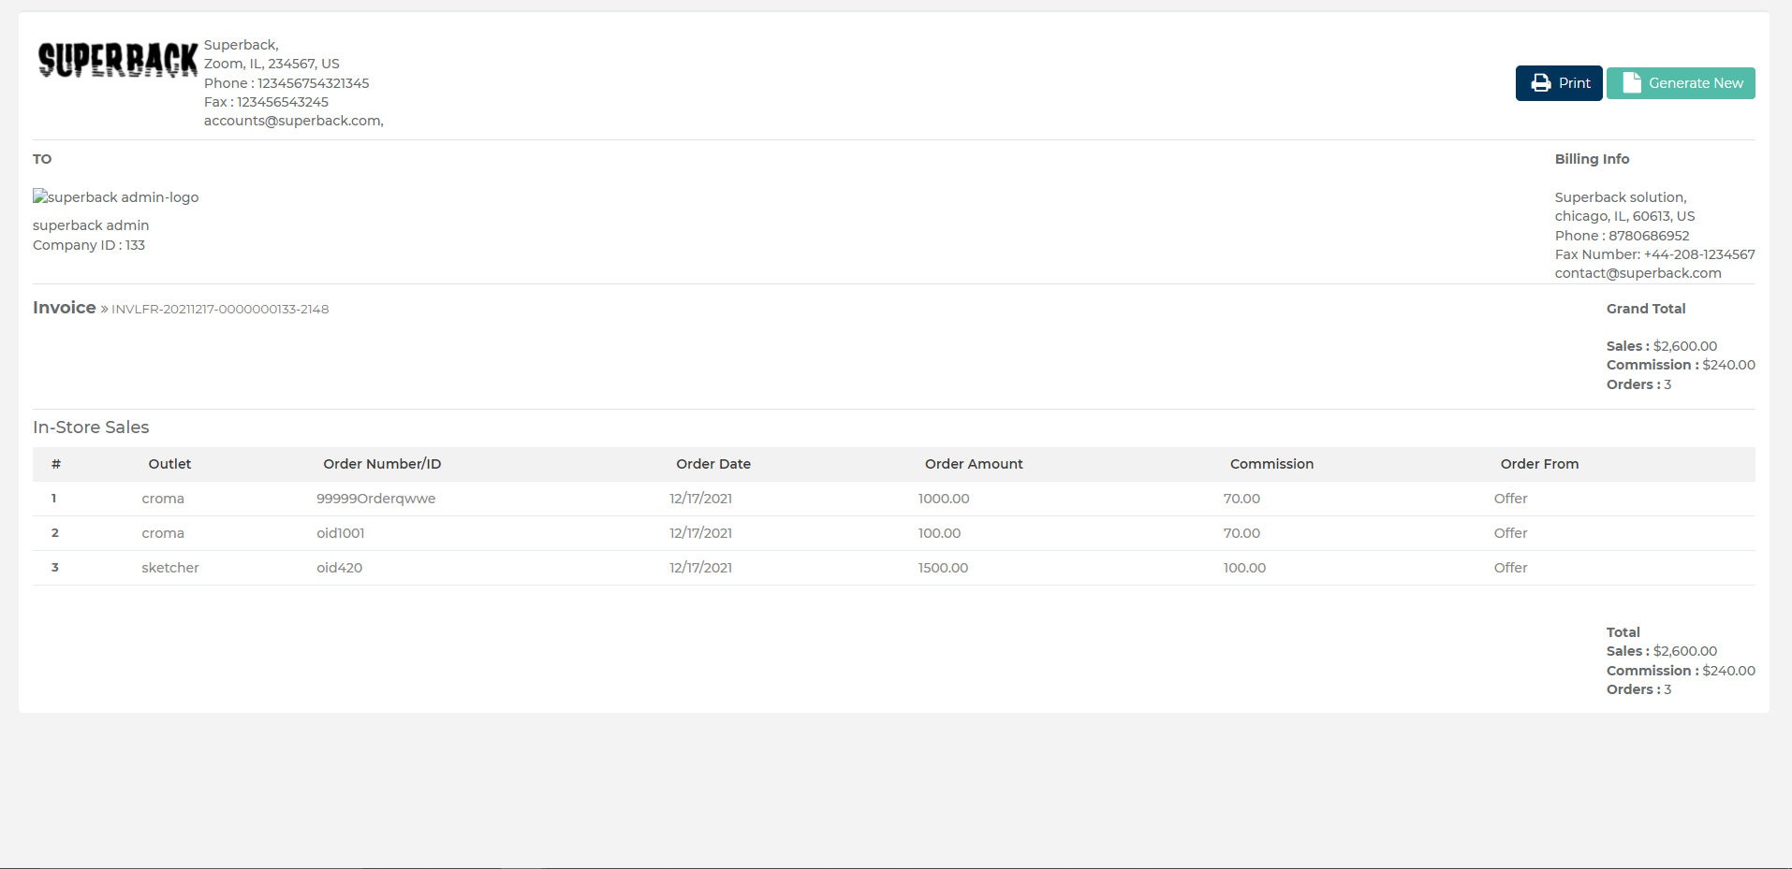
Task: Click order amount 100.00 for oid1001
Action: coord(939,533)
